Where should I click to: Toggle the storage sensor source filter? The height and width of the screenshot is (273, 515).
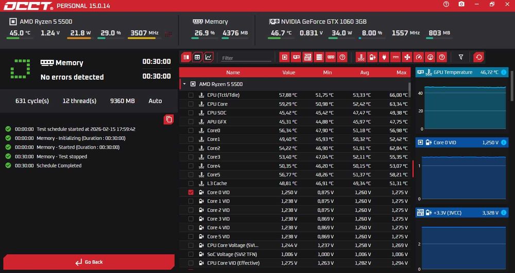tap(319, 57)
